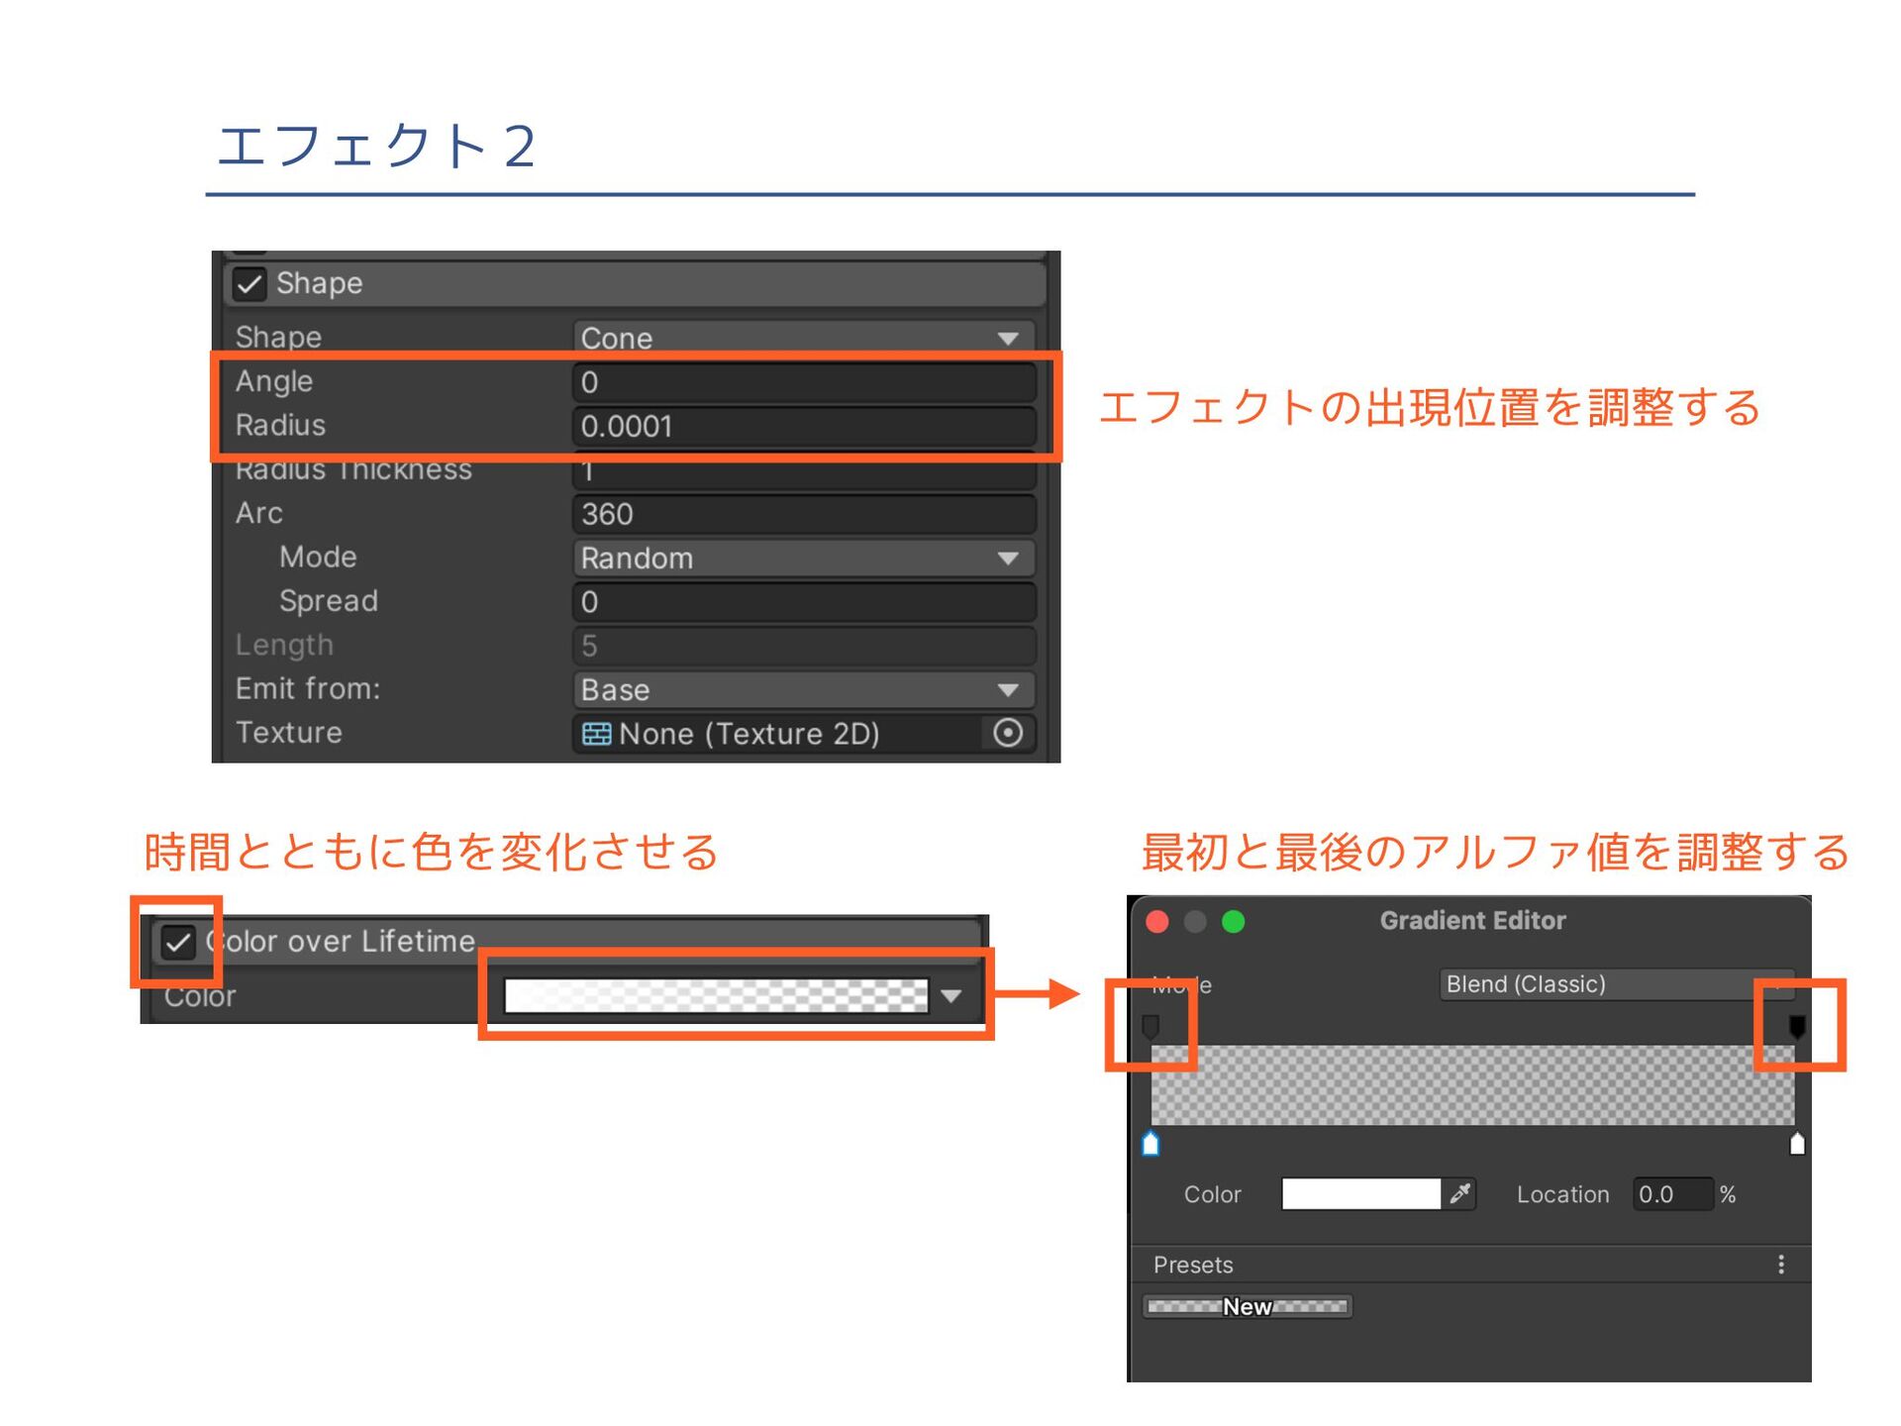Select the right alpha key marker
Viewport: 1901px width, 1426px height.
coord(1797,1026)
